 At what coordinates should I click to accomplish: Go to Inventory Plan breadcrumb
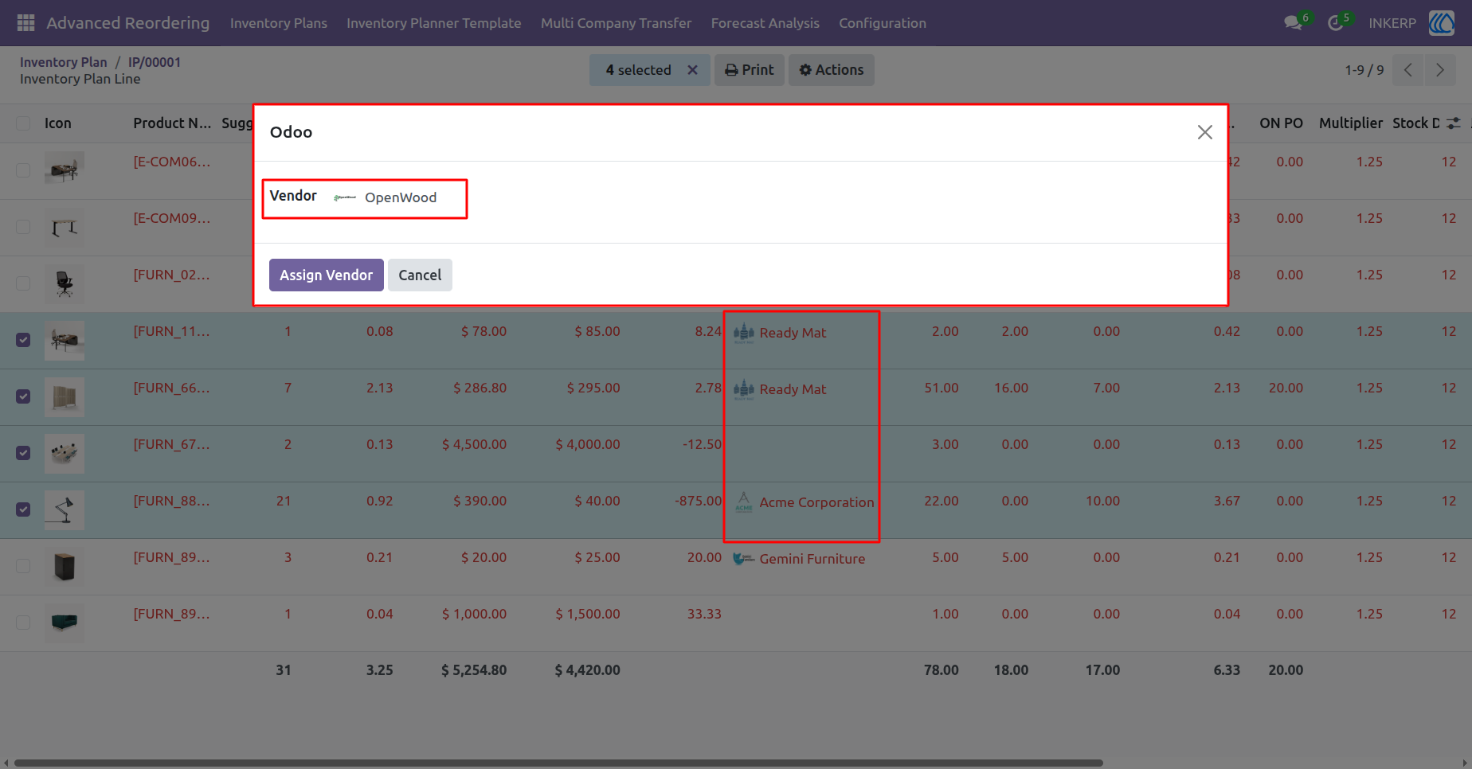(64, 62)
